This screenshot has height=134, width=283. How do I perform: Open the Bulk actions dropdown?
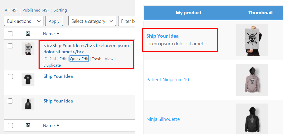click(24, 21)
